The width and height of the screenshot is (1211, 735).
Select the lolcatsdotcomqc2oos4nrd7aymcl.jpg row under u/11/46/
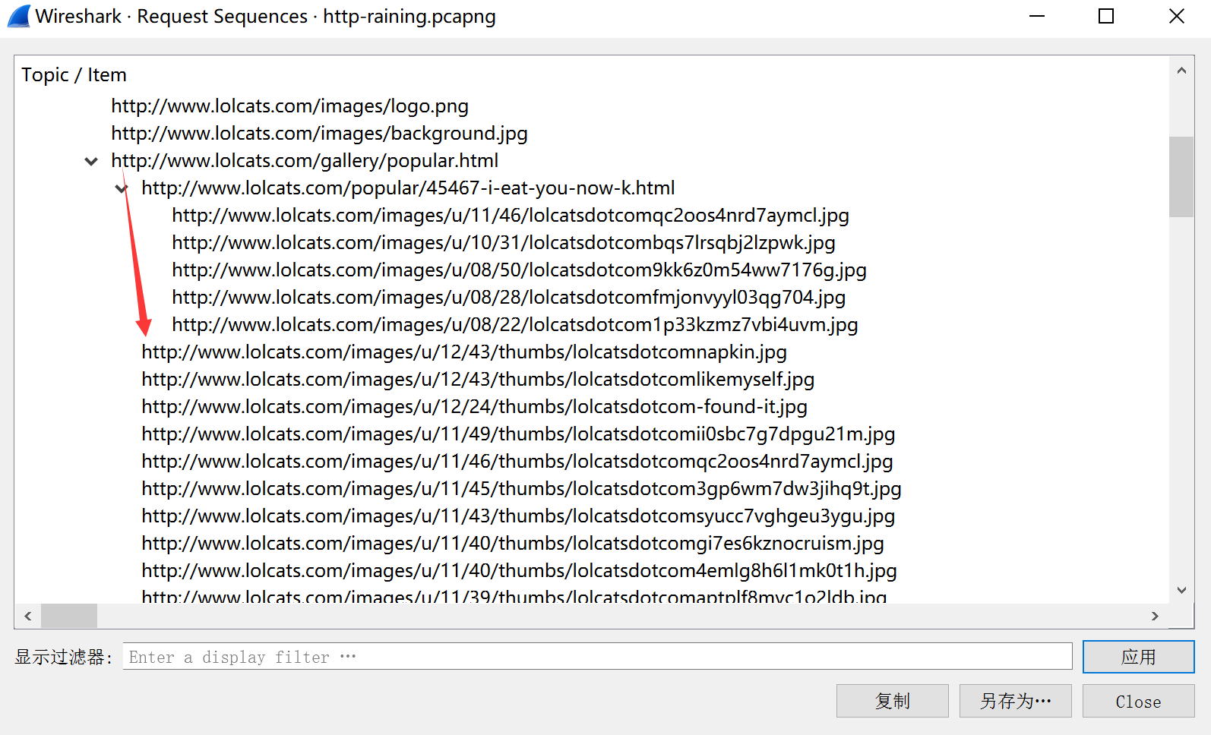pos(511,216)
